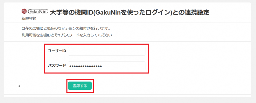The width and height of the screenshot is (256, 103).
Task: Submit with the 登録する button
Action: click(80, 86)
